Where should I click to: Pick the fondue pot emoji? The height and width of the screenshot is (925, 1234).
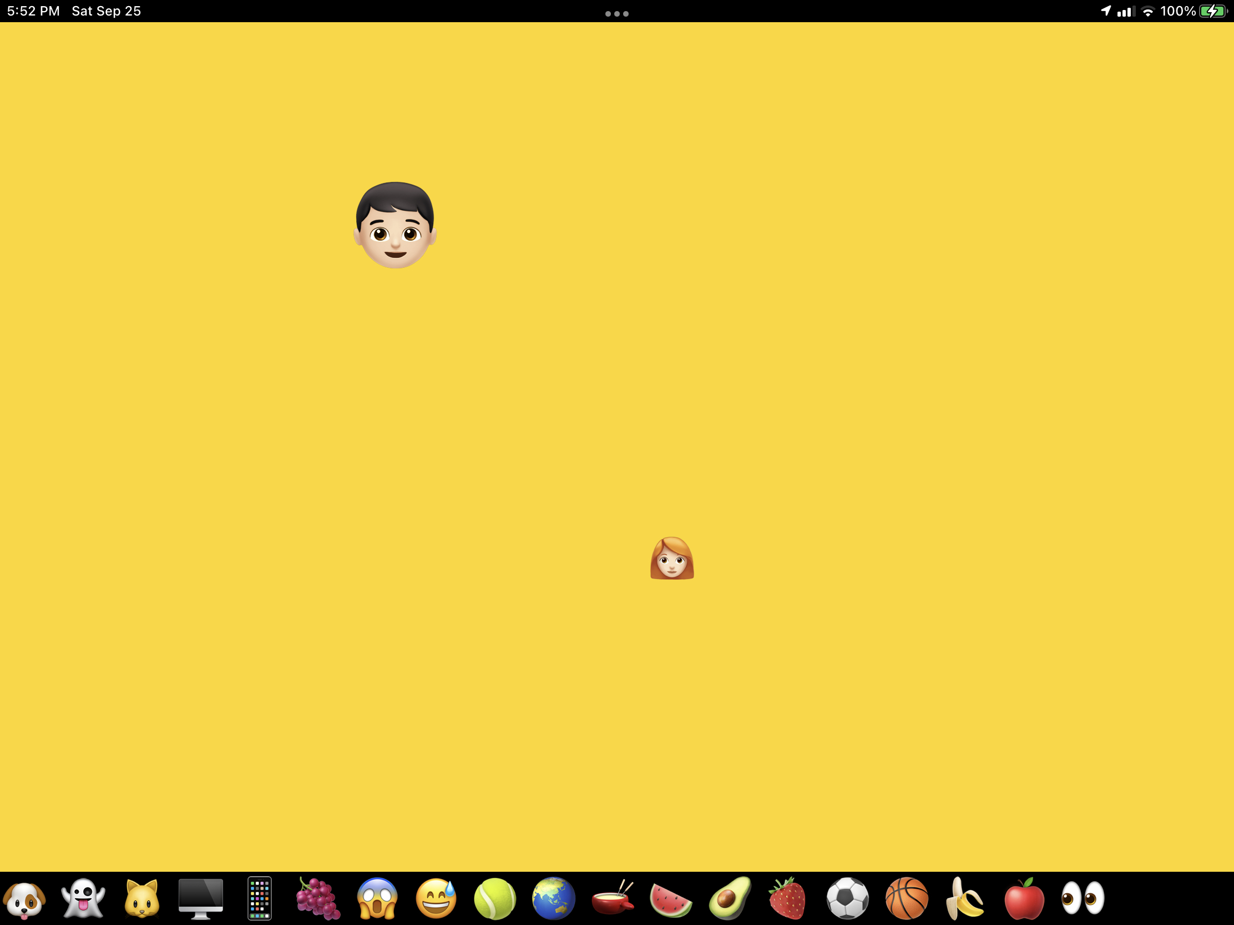coord(613,899)
